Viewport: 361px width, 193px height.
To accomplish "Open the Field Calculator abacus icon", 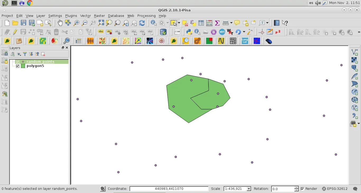I will 209,23.
